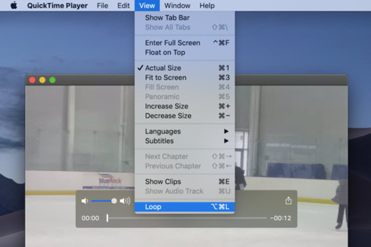Screen dimensions: 371x247
Task: Close the open View menu
Action: pyautogui.click(x=147, y=6)
